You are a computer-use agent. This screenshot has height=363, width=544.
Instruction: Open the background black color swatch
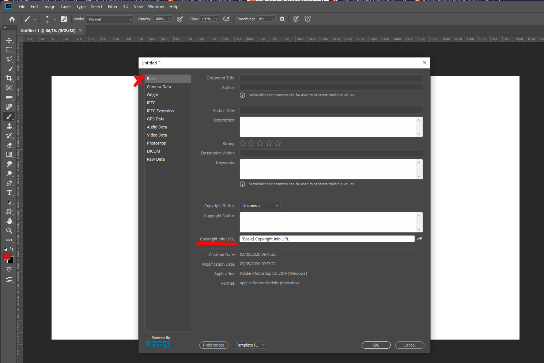tap(12, 261)
